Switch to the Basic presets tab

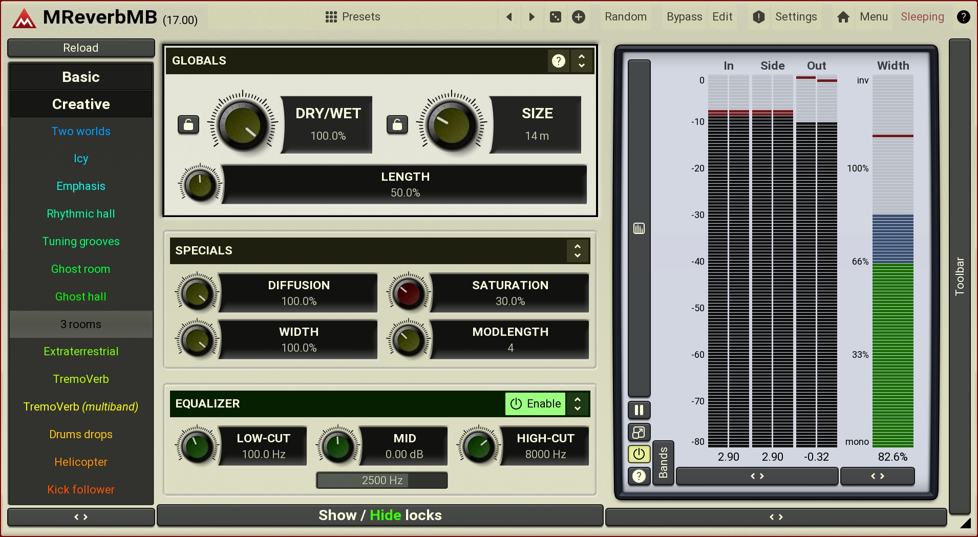pos(81,77)
